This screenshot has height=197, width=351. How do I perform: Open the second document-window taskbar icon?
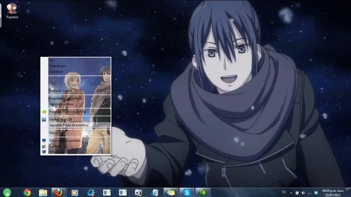[123, 193]
